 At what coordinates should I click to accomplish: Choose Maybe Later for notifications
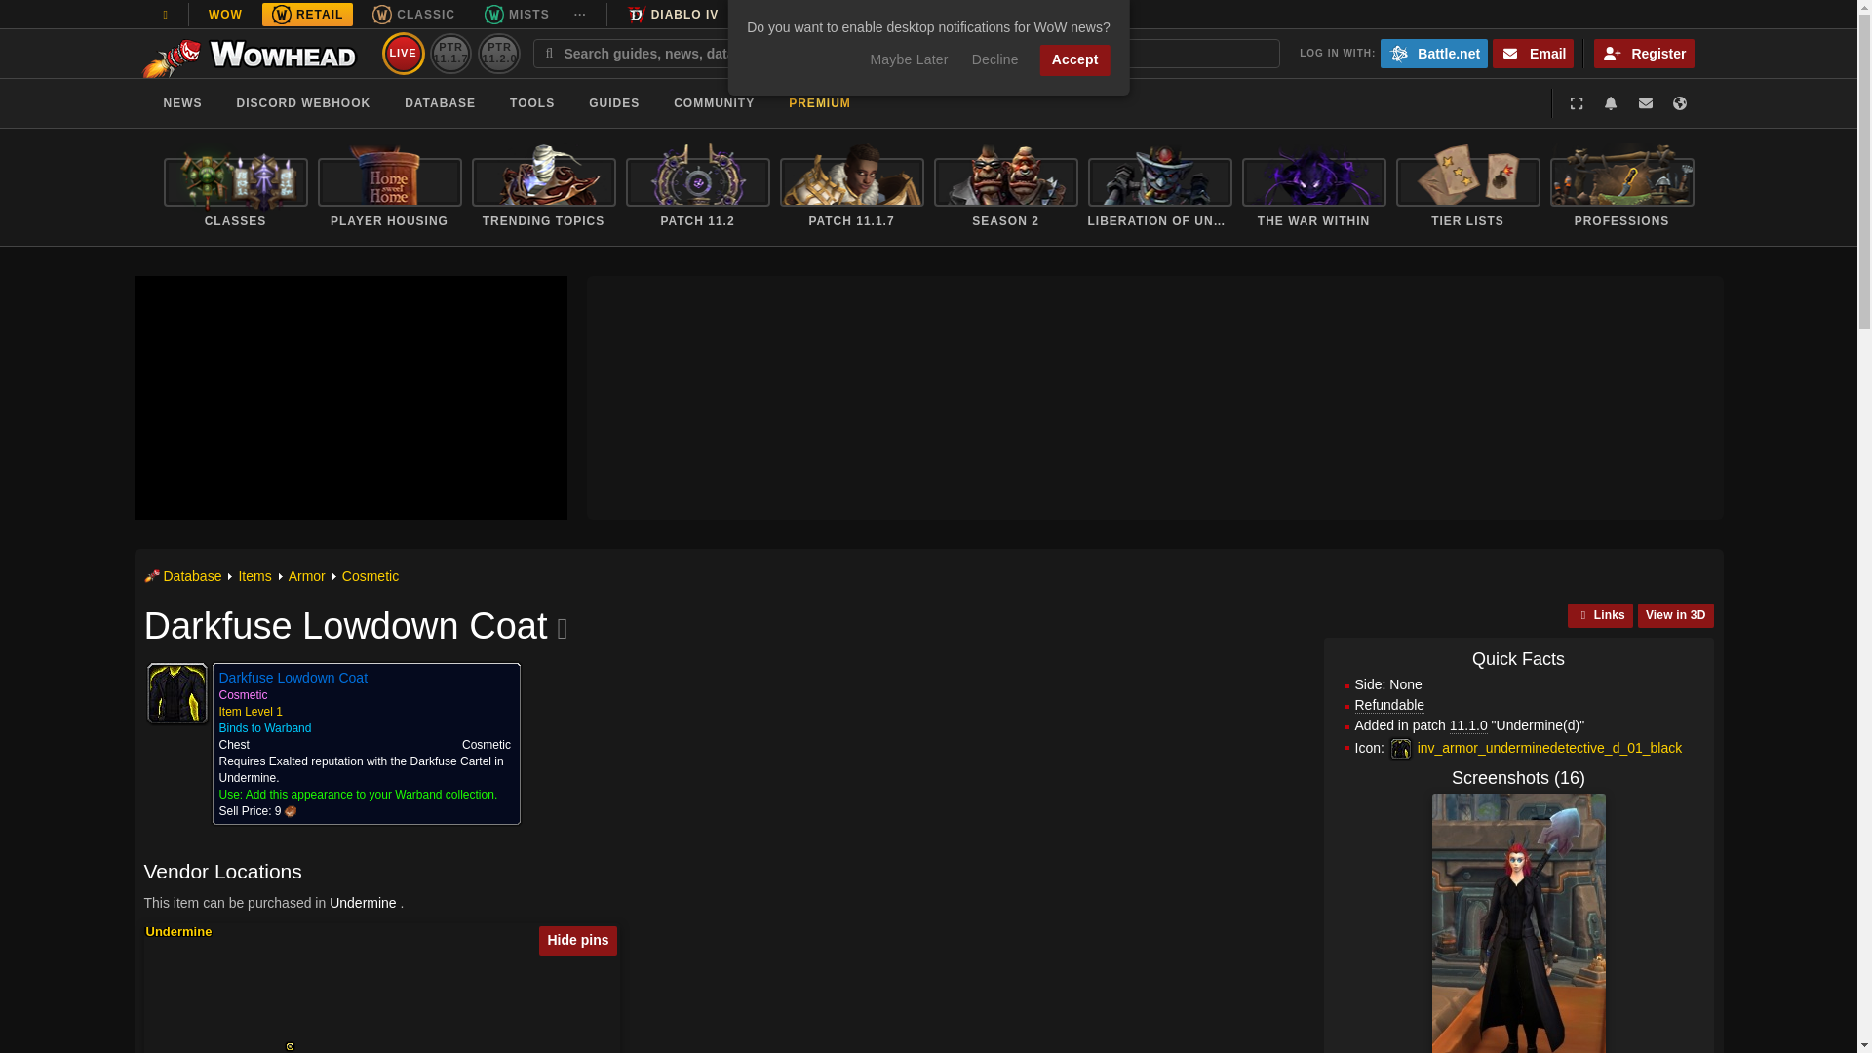pyautogui.click(x=909, y=60)
